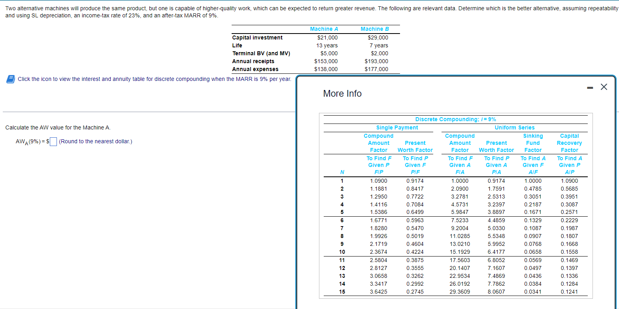
Task: Click the Capital investment row label
Action: tap(257, 37)
